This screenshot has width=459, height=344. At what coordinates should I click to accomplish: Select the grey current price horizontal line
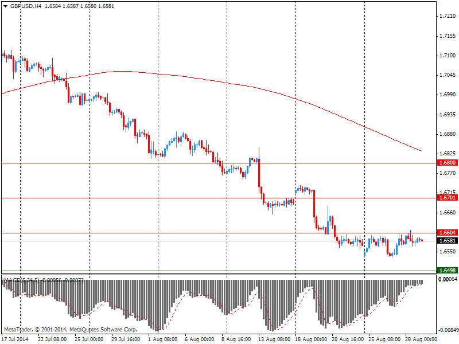(x=219, y=241)
